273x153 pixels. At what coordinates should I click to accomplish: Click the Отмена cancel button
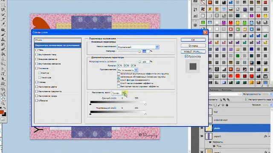click(193, 45)
